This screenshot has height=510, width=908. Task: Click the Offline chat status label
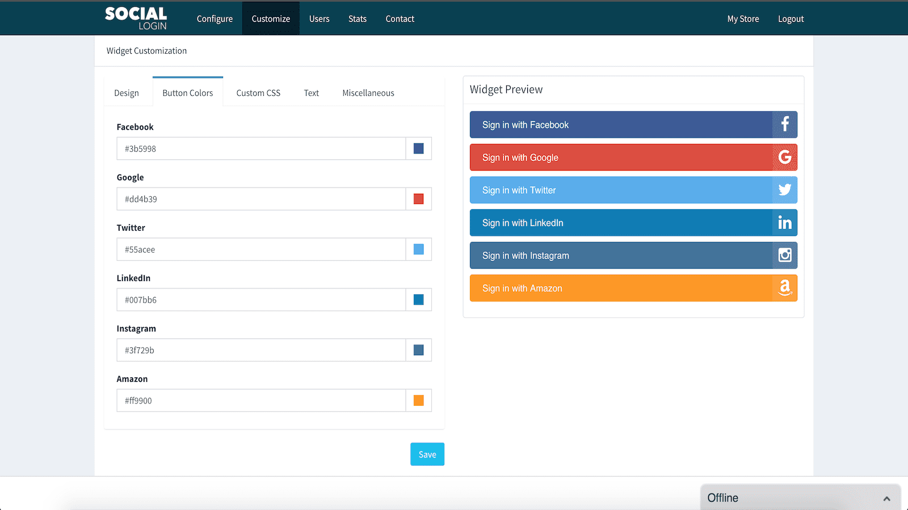[x=722, y=498]
